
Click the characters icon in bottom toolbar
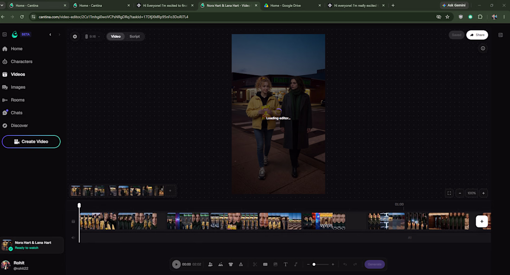210,264
